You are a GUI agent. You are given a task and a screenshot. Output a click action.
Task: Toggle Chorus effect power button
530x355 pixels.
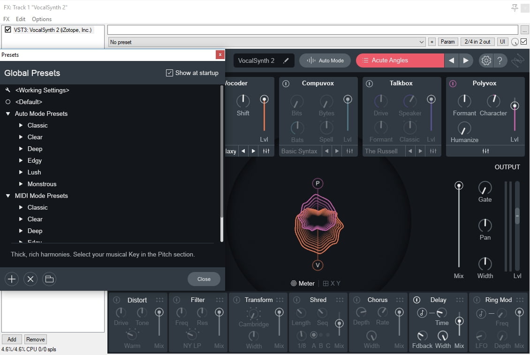356,300
